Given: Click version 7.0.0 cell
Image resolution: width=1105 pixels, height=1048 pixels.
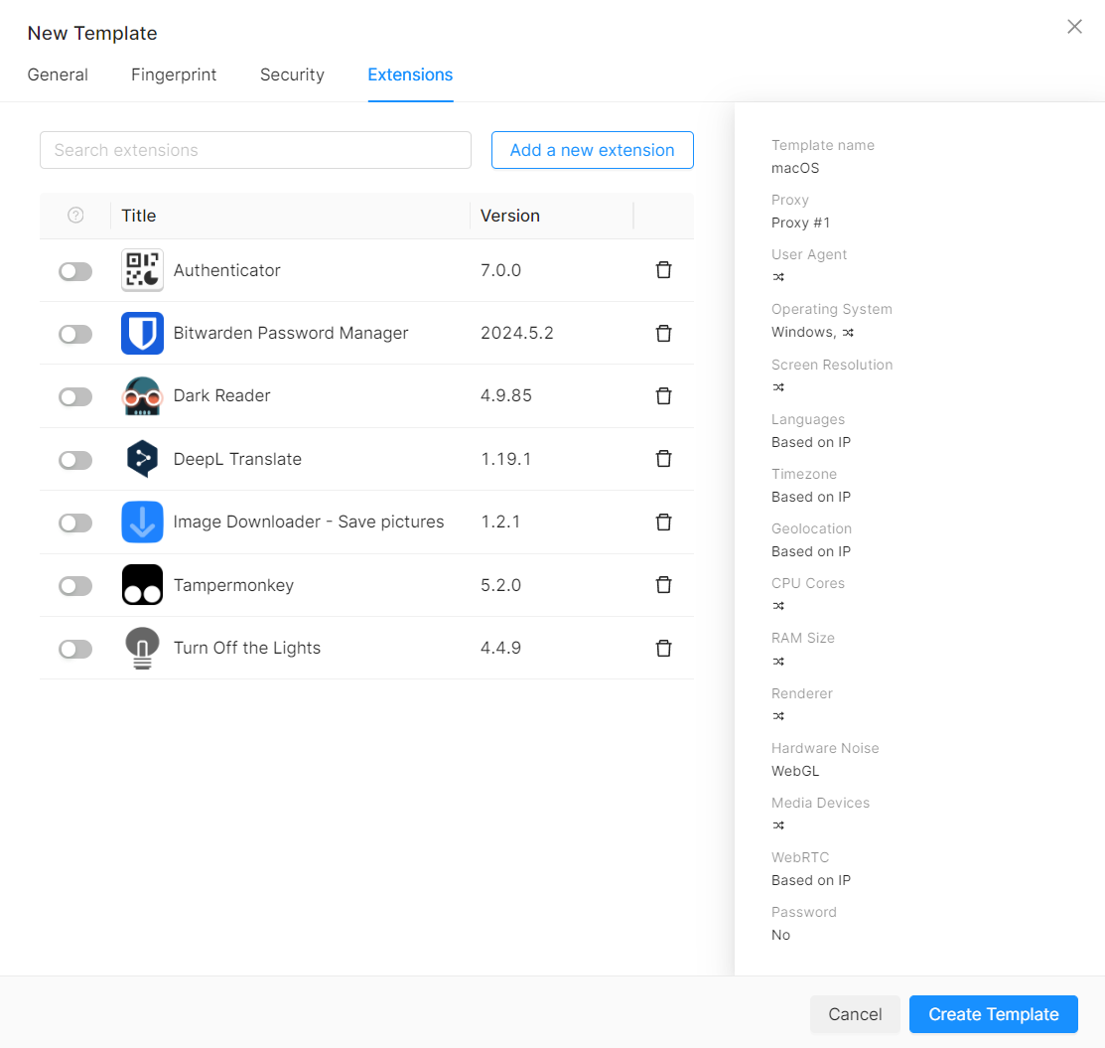Looking at the screenshot, I should 501,270.
